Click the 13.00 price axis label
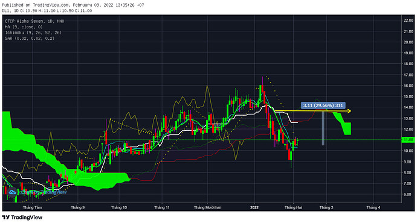 [x=408, y=118]
